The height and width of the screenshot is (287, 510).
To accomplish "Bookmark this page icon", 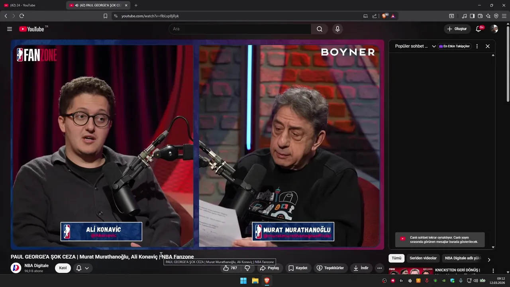I will tap(105, 16).
